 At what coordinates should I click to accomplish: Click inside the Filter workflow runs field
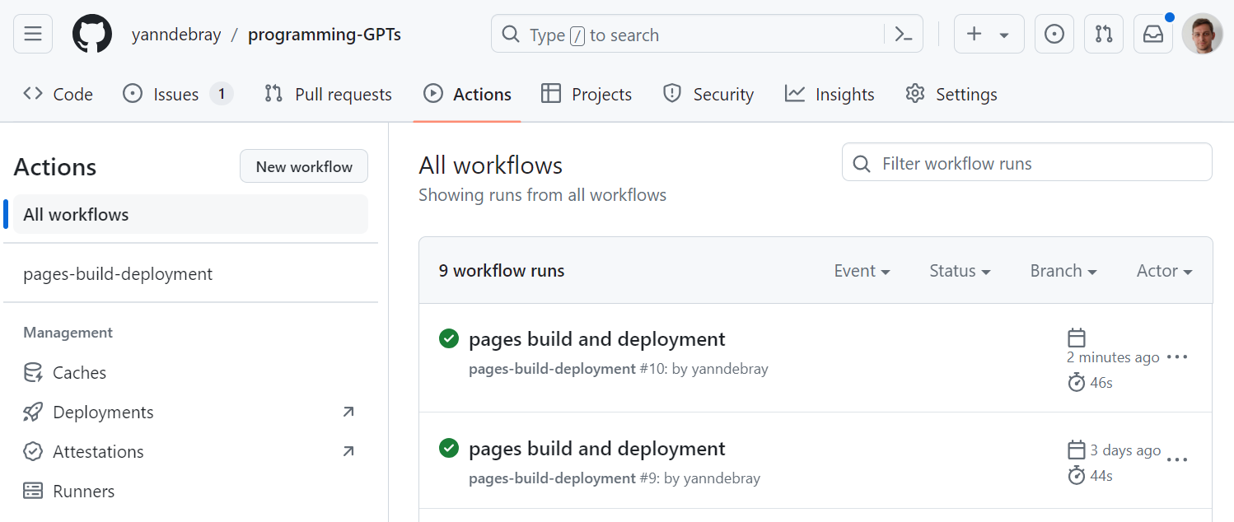pyautogui.click(x=1027, y=162)
